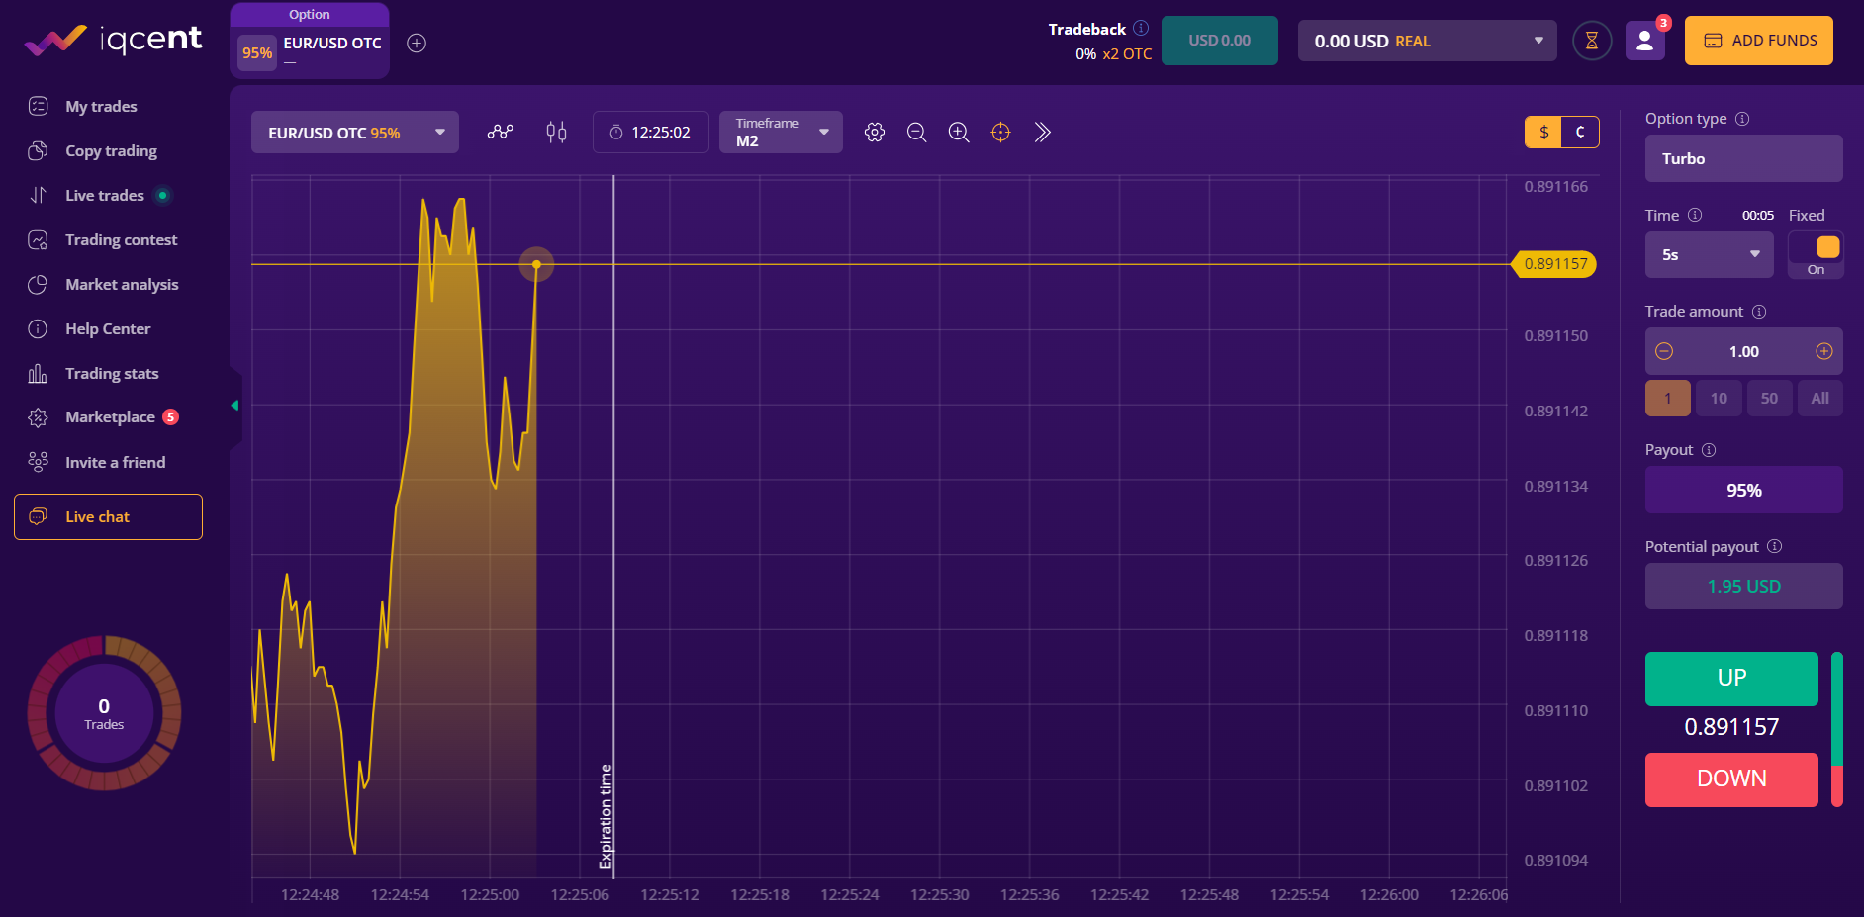Click the crosshair target icon

1000,133
